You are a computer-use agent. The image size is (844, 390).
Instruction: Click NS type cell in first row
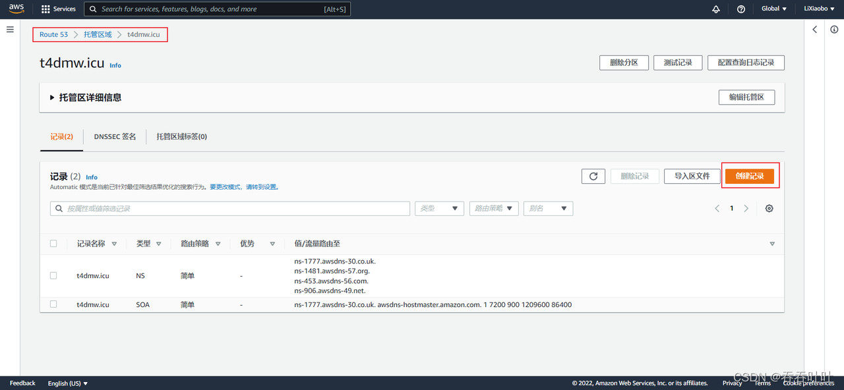click(140, 275)
